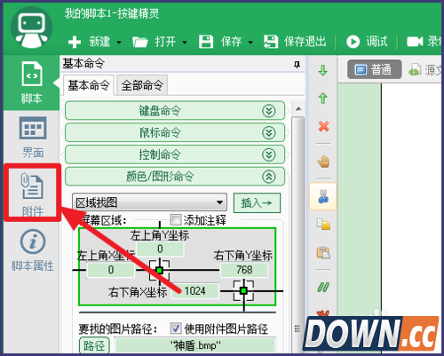Click the green comment slashes icon

coord(323,287)
